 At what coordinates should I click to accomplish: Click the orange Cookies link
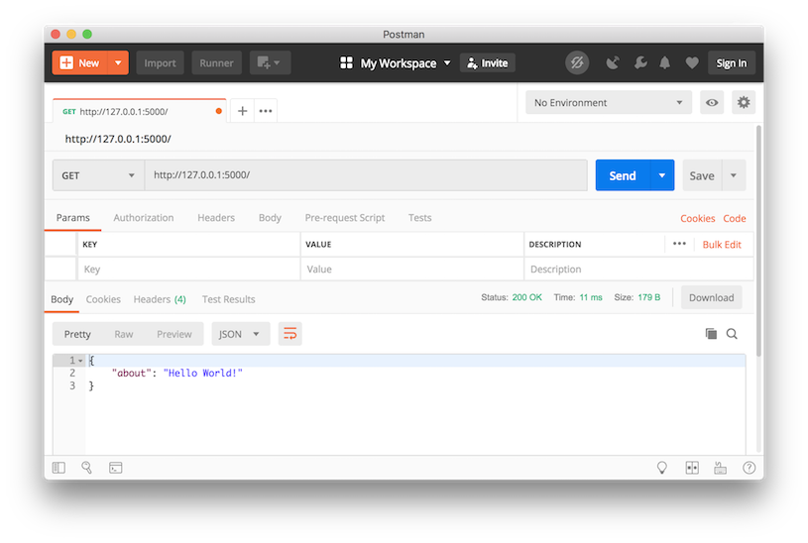697,218
